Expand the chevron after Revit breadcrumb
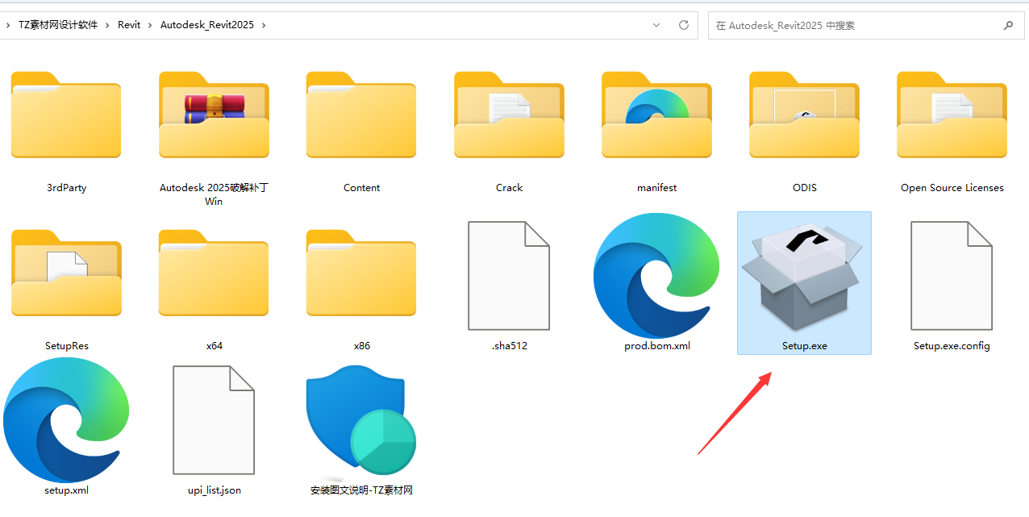Image resolution: width=1029 pixels, height=517 pixels. coord(150,25)
